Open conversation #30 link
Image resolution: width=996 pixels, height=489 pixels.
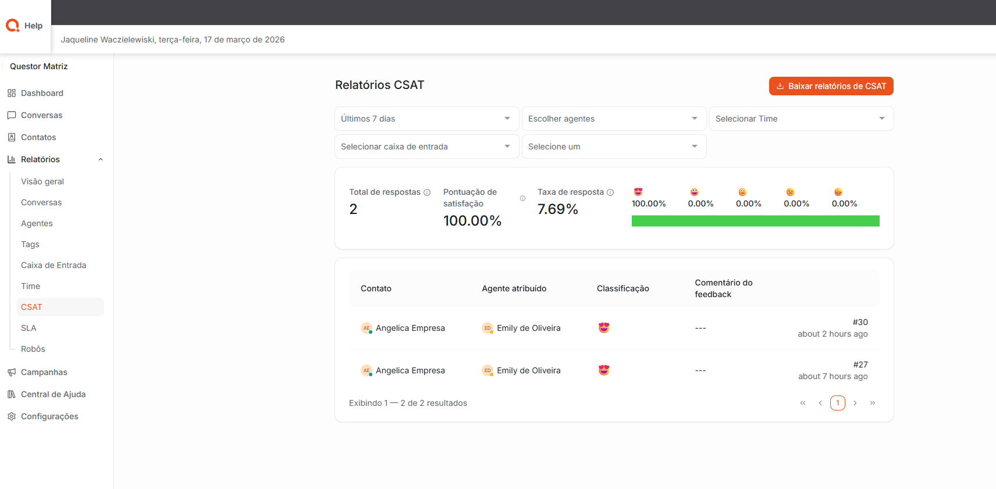[x=860, y=322]
